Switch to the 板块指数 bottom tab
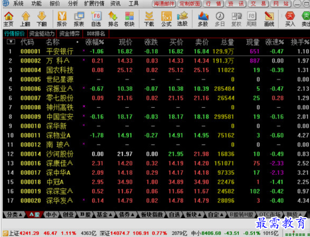 tap(152, 214)
